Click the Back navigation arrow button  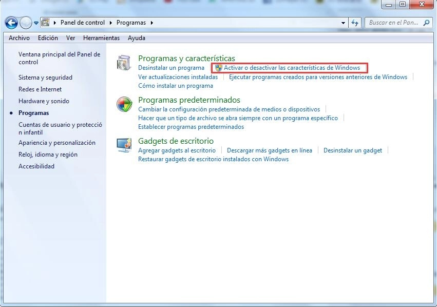[x=11, y=23]
